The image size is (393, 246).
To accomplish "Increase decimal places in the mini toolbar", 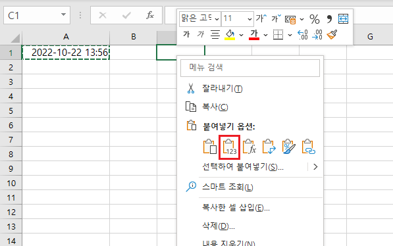I will [x=302, y=35].
